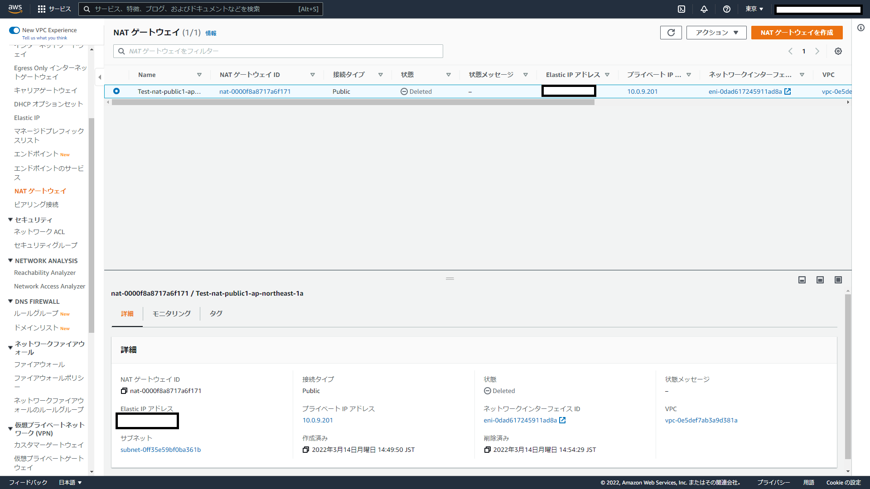Open the 東京 region selector

point(754,9)
